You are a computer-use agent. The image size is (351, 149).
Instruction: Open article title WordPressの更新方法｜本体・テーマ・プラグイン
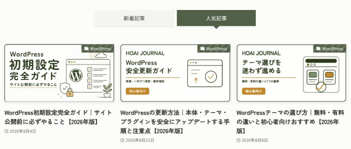tap(175, 122)
